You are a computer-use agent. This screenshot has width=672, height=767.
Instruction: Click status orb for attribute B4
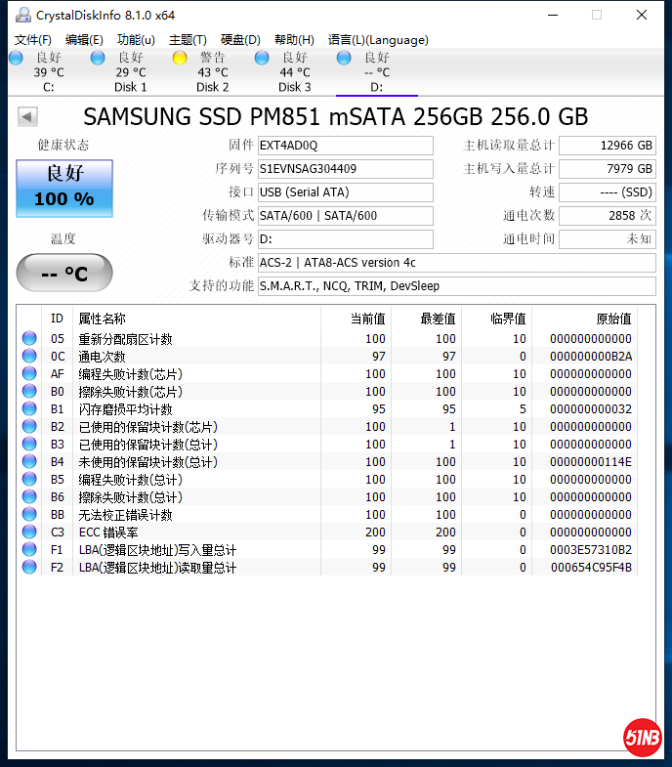coord(29,461)
